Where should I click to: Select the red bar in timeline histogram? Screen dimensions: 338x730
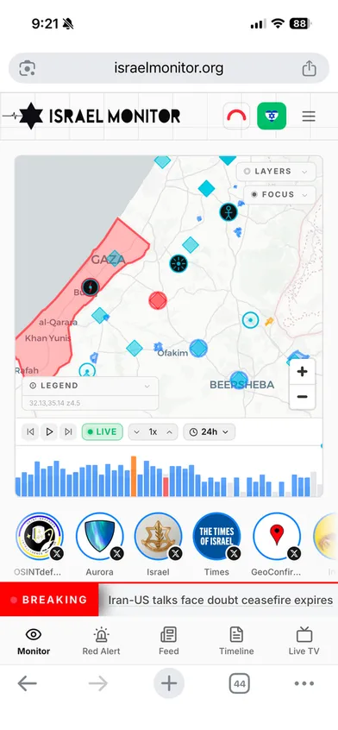[166, 487]
